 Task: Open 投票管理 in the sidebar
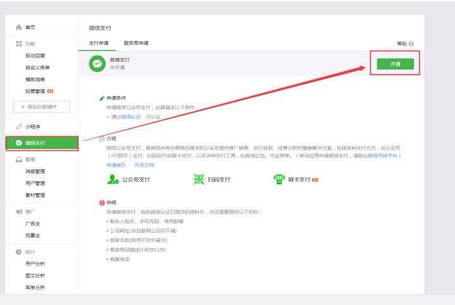[35, 92]
